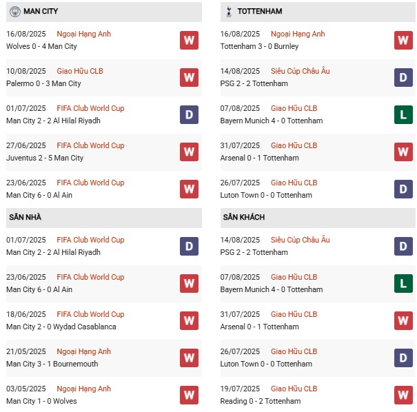Click the Man City club crest icon
This screenshot has width=417, height=412.
pos(15,12)
